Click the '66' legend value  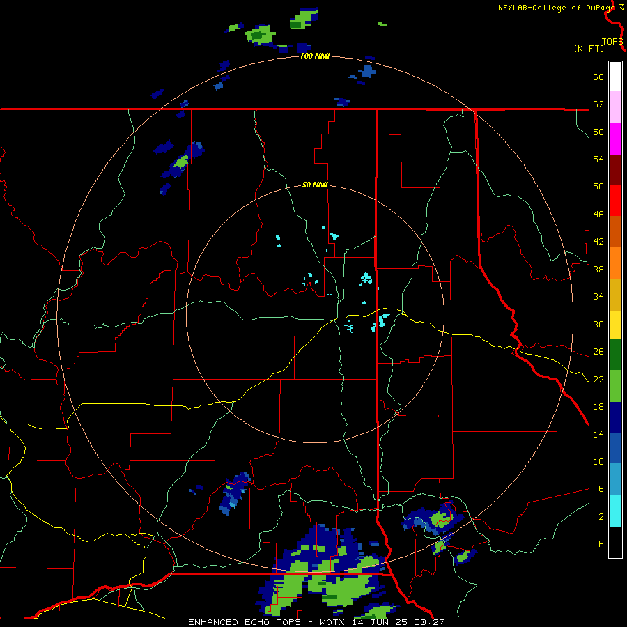point(598,77)
